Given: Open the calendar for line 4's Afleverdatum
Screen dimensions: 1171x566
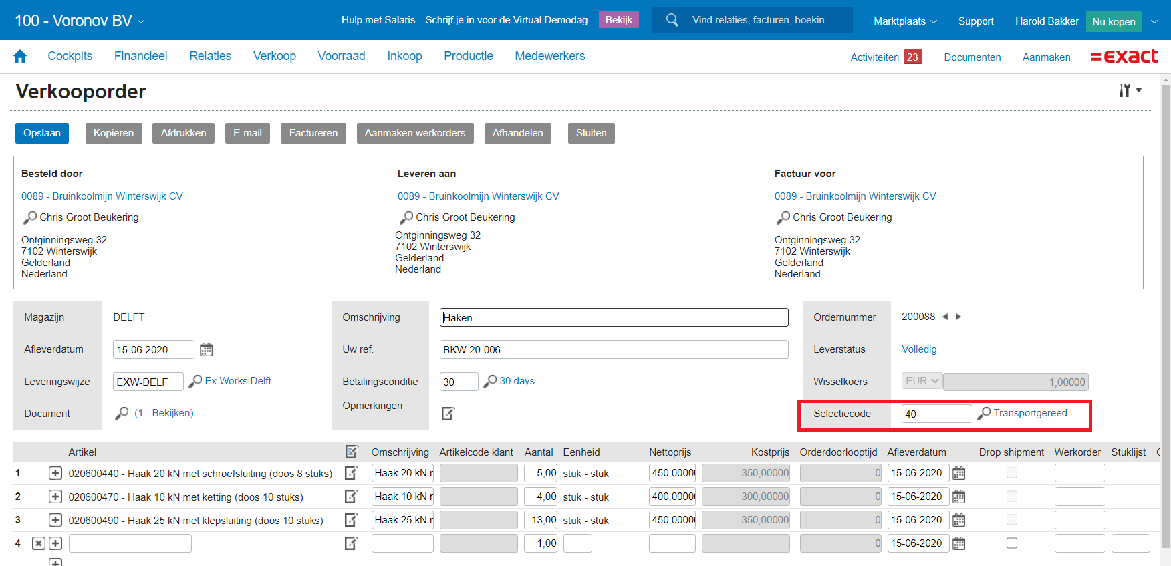Looking at the screenshot, I should pyautogui.click(x=958, y=543).
